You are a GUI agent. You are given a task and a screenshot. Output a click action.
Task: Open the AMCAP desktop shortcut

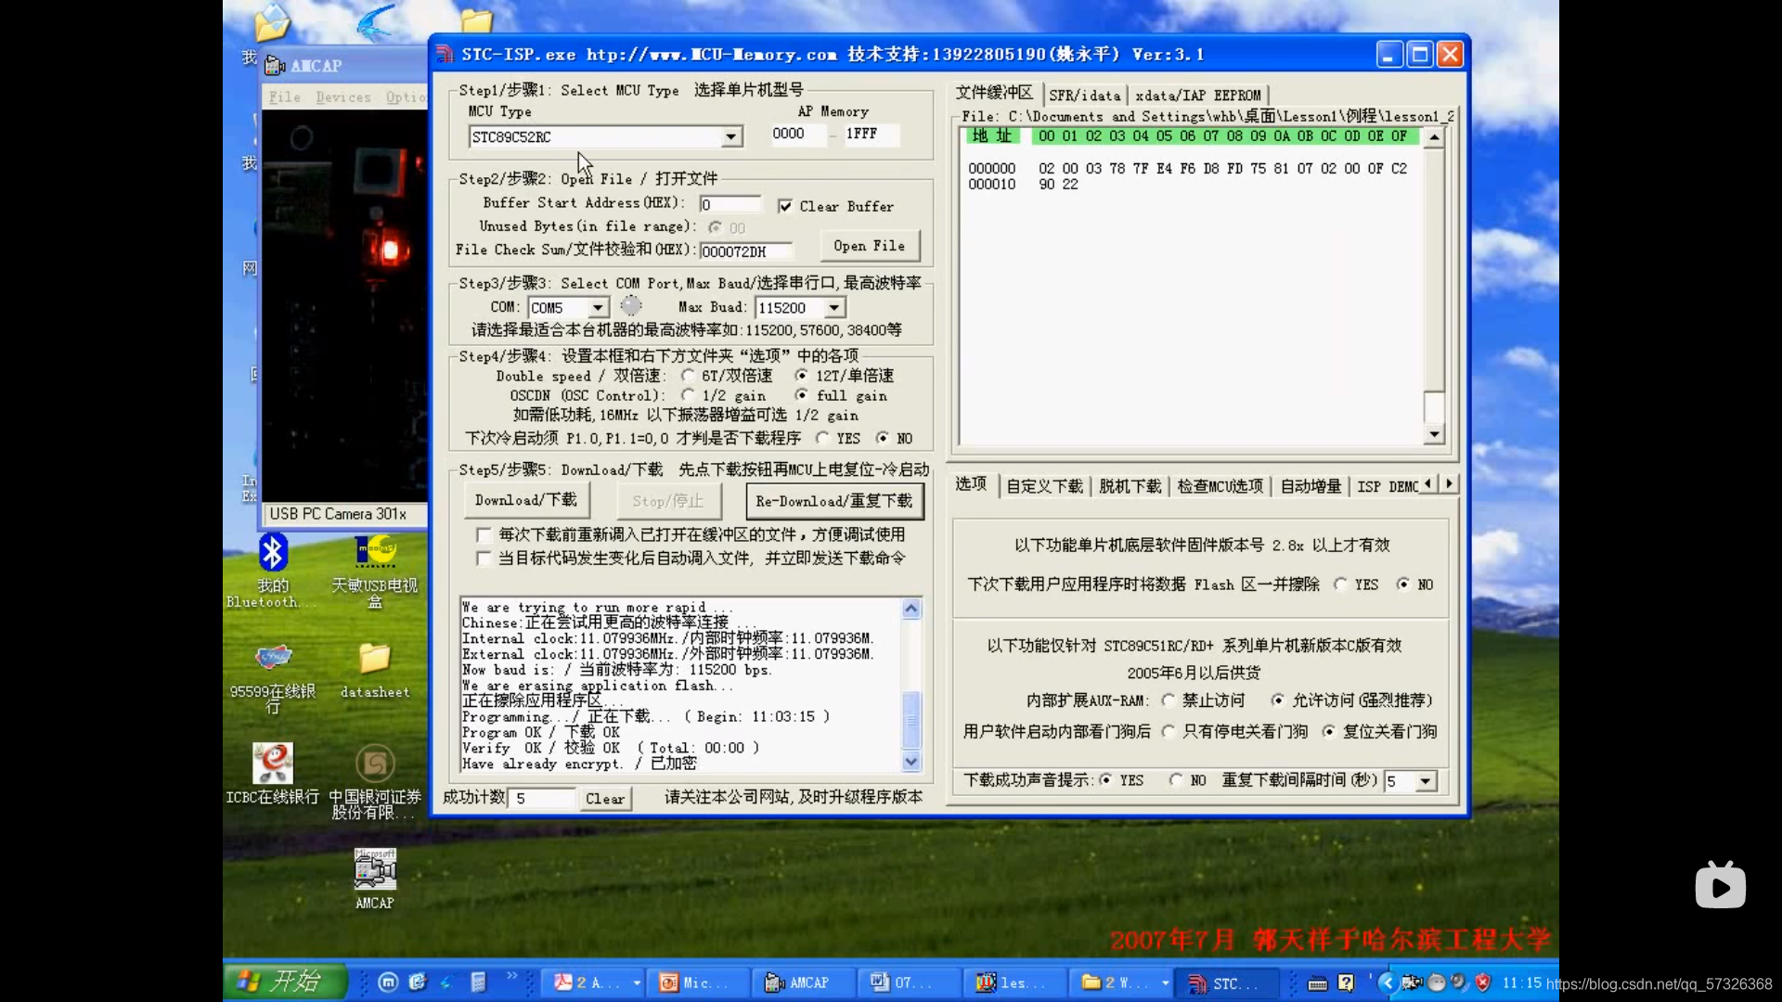point(374,869)
